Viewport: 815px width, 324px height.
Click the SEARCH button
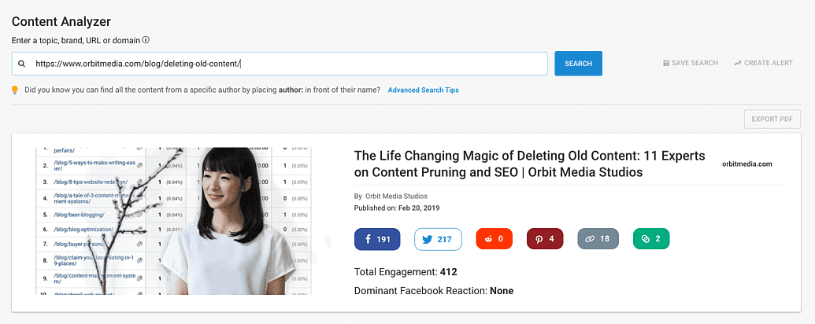point(579,64)
